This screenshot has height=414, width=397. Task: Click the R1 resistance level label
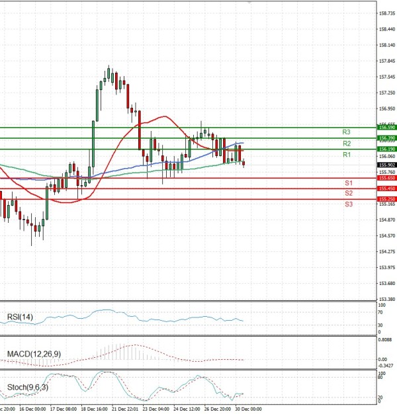[346, 155]
